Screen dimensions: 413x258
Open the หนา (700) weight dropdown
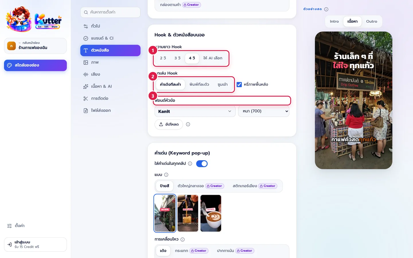coord(264,111)
